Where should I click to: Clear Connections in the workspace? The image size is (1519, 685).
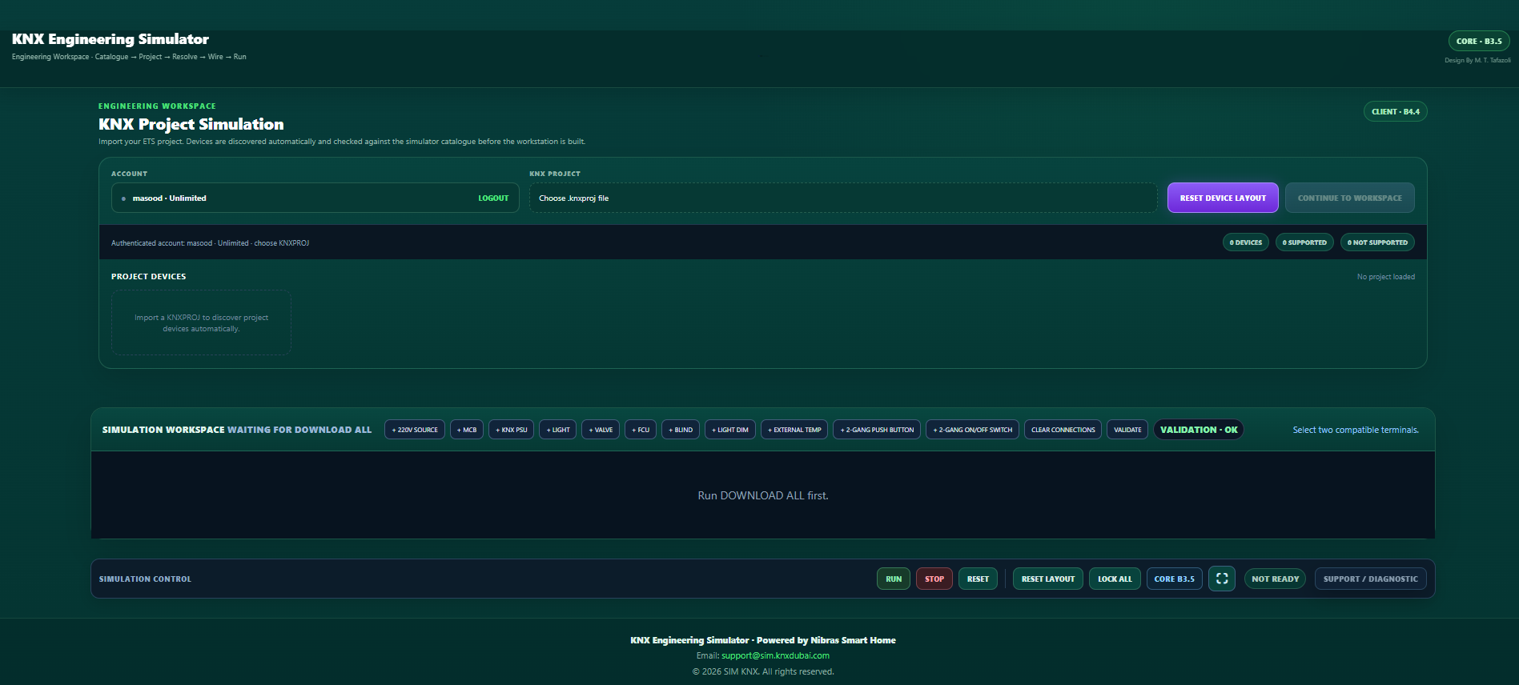pyautogui.click(x=1063, y=430)
